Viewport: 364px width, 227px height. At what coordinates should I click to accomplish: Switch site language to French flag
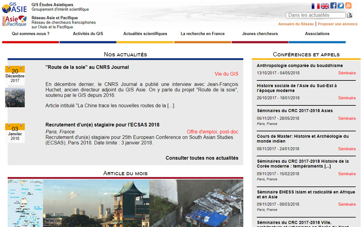[x=315, y=6]
